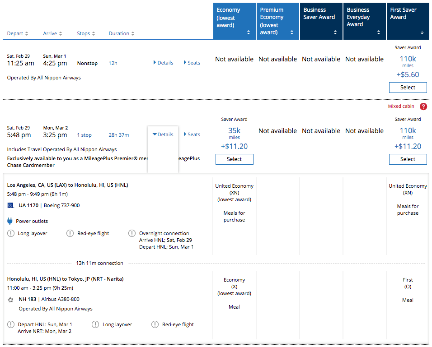Click the red-eye flight alert icon for LAX segment
Screen dimensions: 432x347
70,233
